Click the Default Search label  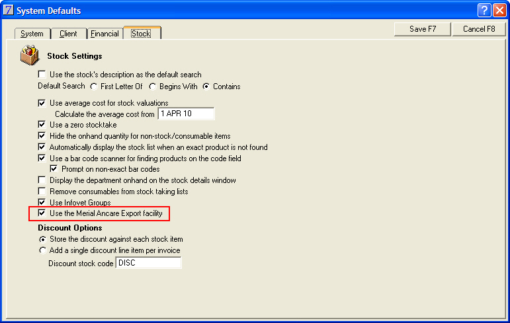point(61,86)
